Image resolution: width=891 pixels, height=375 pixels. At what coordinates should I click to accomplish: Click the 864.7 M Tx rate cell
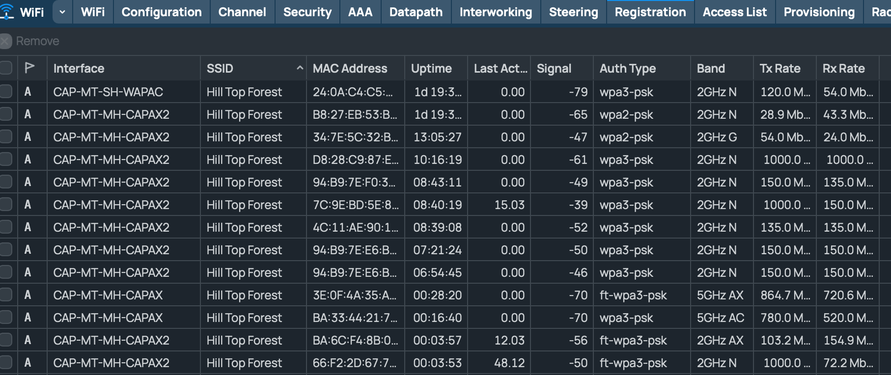784,295
